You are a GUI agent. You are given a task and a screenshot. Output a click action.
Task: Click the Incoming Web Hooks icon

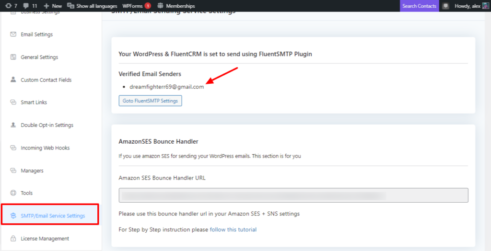(x=13, y=148)
